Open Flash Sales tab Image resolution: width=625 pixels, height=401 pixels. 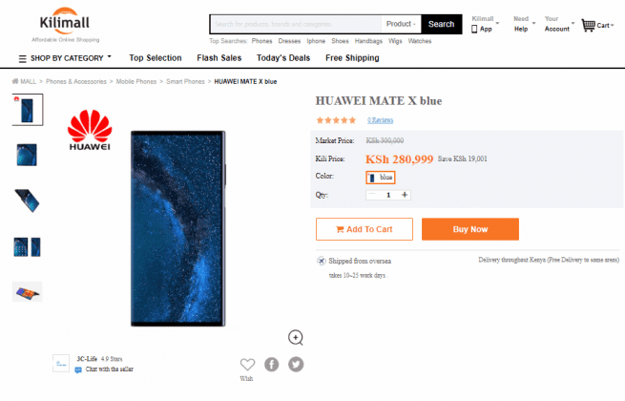[x=219, y=58]
